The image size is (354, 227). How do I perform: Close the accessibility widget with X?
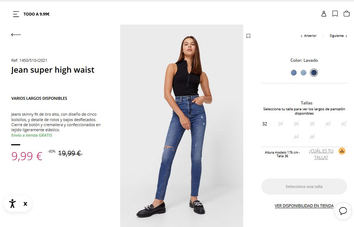click(25, 204)
